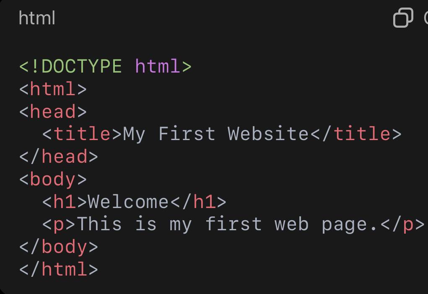Click the copy code icon
The image size is (428, 294).
click(x=403, y=18)
